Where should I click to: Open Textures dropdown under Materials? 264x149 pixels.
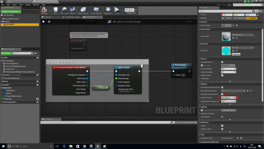point(236,54)
